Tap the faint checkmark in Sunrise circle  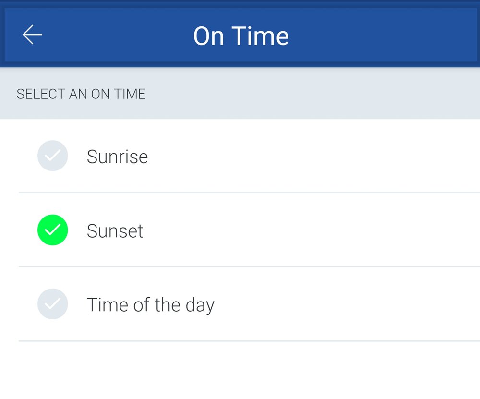(53, 156)
